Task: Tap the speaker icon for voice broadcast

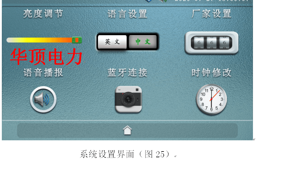Action: point(43,99)
